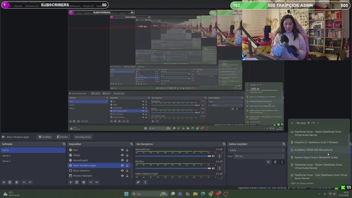Open the Soldur transition dropdown
Image resolution: width=352 pixels, height=198 pixels.
click(x=256, y=150)
